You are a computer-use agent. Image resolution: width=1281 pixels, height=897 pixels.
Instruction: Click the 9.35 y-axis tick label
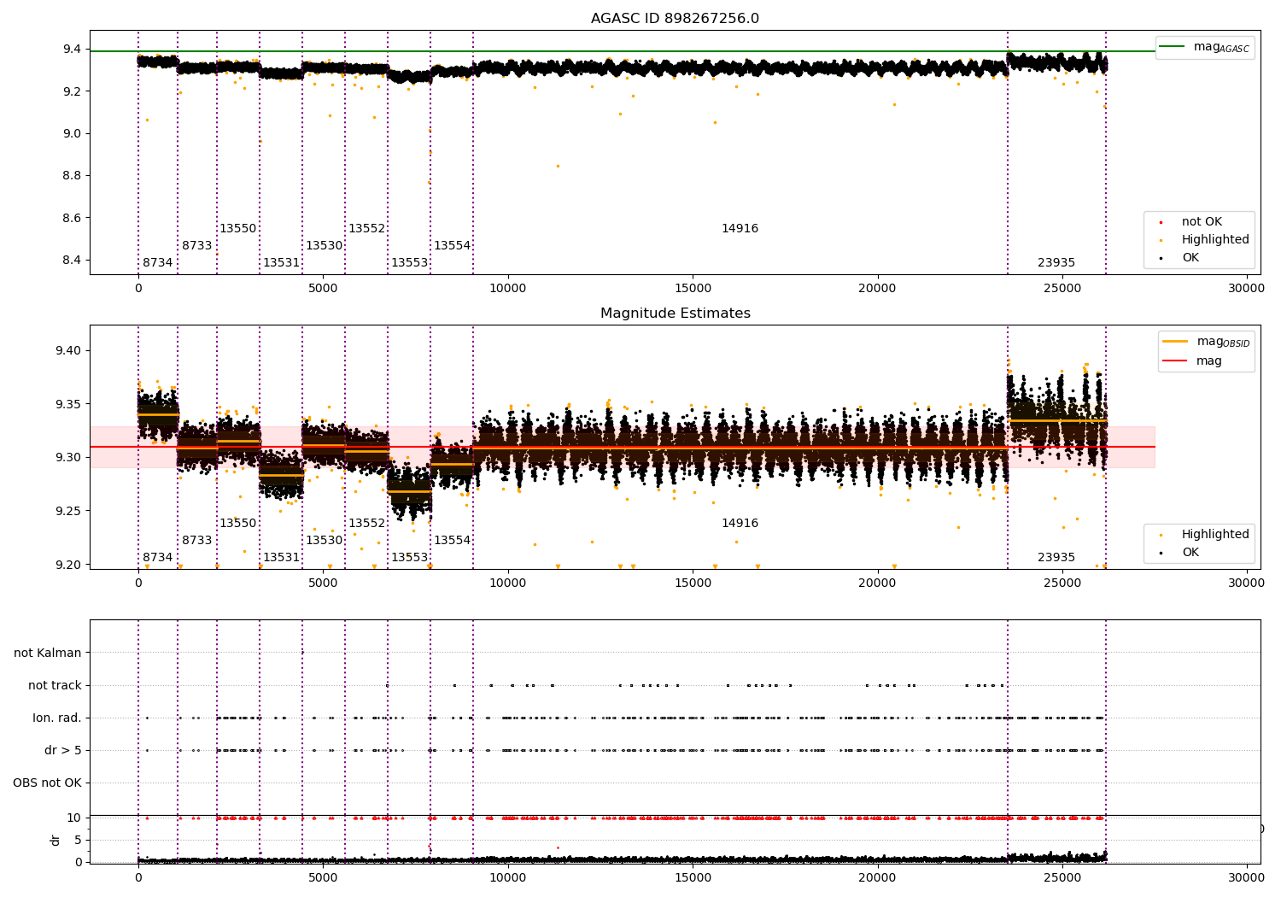click(x=69, y=405)
